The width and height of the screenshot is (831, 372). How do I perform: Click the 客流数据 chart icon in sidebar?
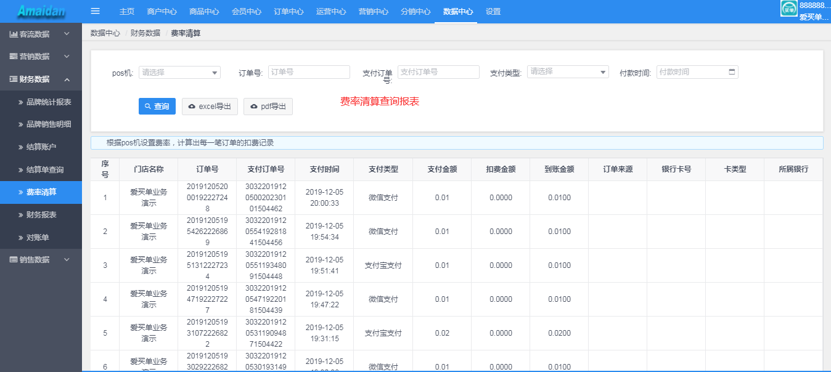point(14,34)
